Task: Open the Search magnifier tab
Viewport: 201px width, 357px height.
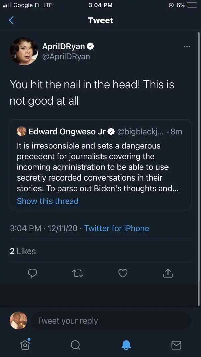Action: tap(75, 345)
